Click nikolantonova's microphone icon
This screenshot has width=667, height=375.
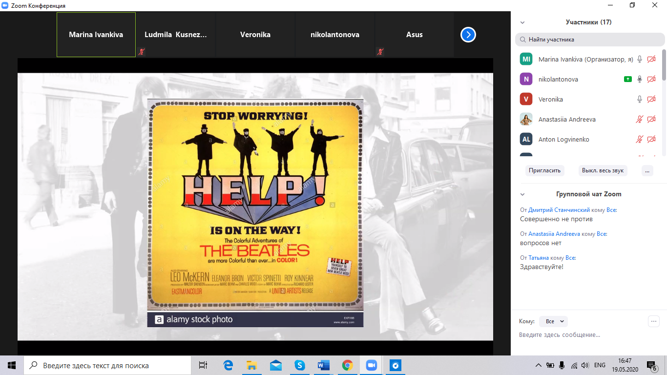[640, 79]
